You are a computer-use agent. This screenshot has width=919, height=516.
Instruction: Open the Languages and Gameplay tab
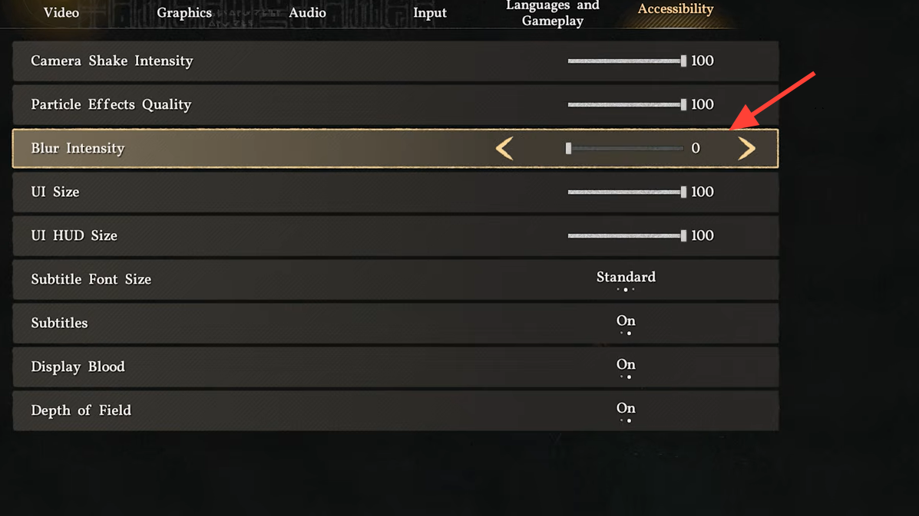click(553, 13)
